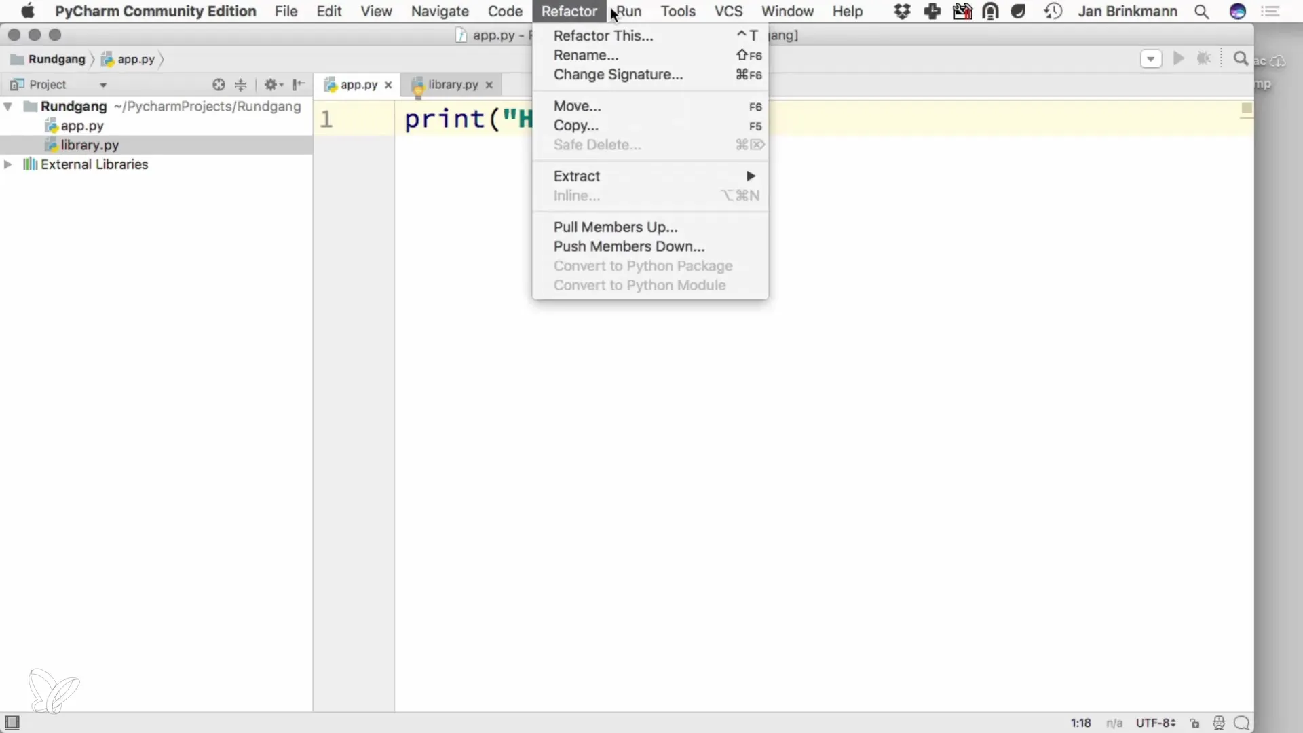Switch to the library.py editor tab
The width and height of the screenshot is (1303, 733).
pos(453,85)
